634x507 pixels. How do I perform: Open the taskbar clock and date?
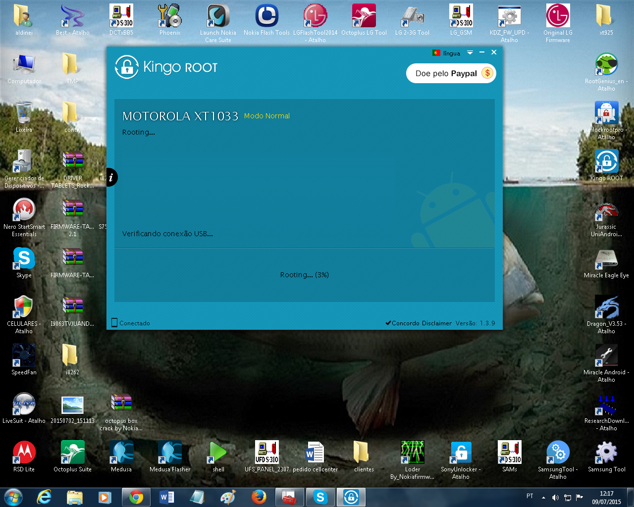tap(606, 498)
